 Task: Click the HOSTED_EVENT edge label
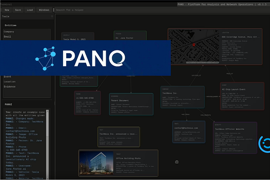click(212, 97)
